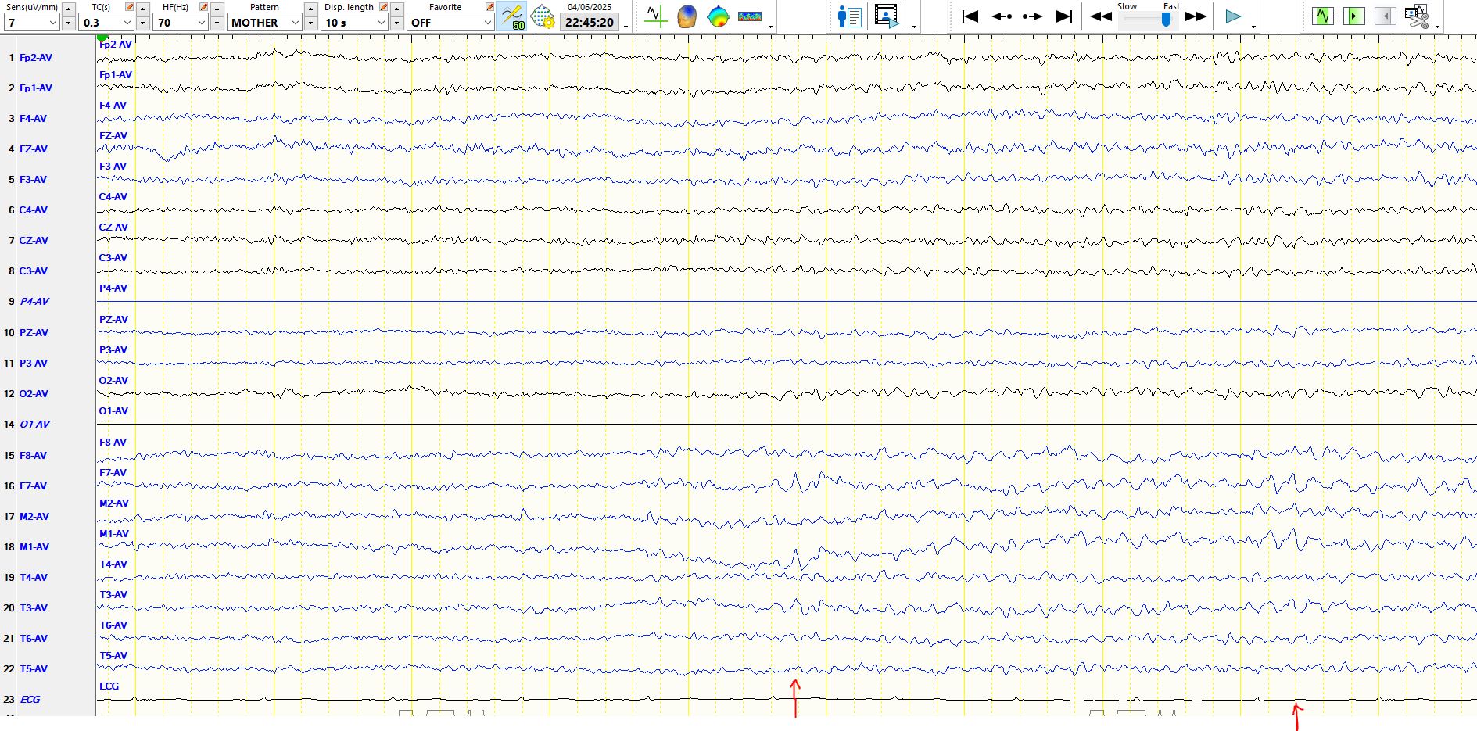Click the green waveform icon at the toolbar's right end
The image size is (1477, 731).
pyautogui.click(x=1323, y=16)
